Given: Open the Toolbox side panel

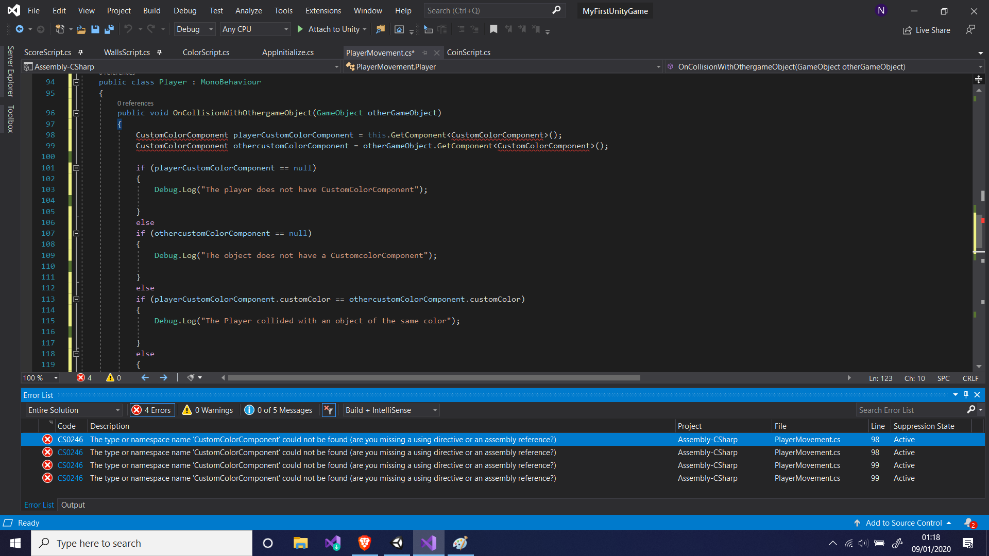Looking at the screenshot, I should 10,119.
